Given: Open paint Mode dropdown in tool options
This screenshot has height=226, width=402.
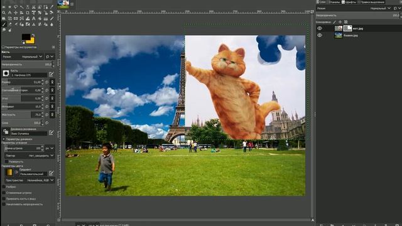Looking at the screenshot, I should (23, 56).
